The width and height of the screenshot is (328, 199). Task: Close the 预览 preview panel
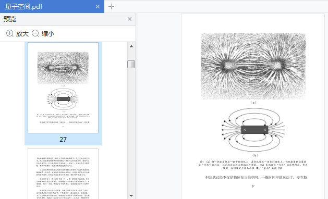[x=129, y=19]
